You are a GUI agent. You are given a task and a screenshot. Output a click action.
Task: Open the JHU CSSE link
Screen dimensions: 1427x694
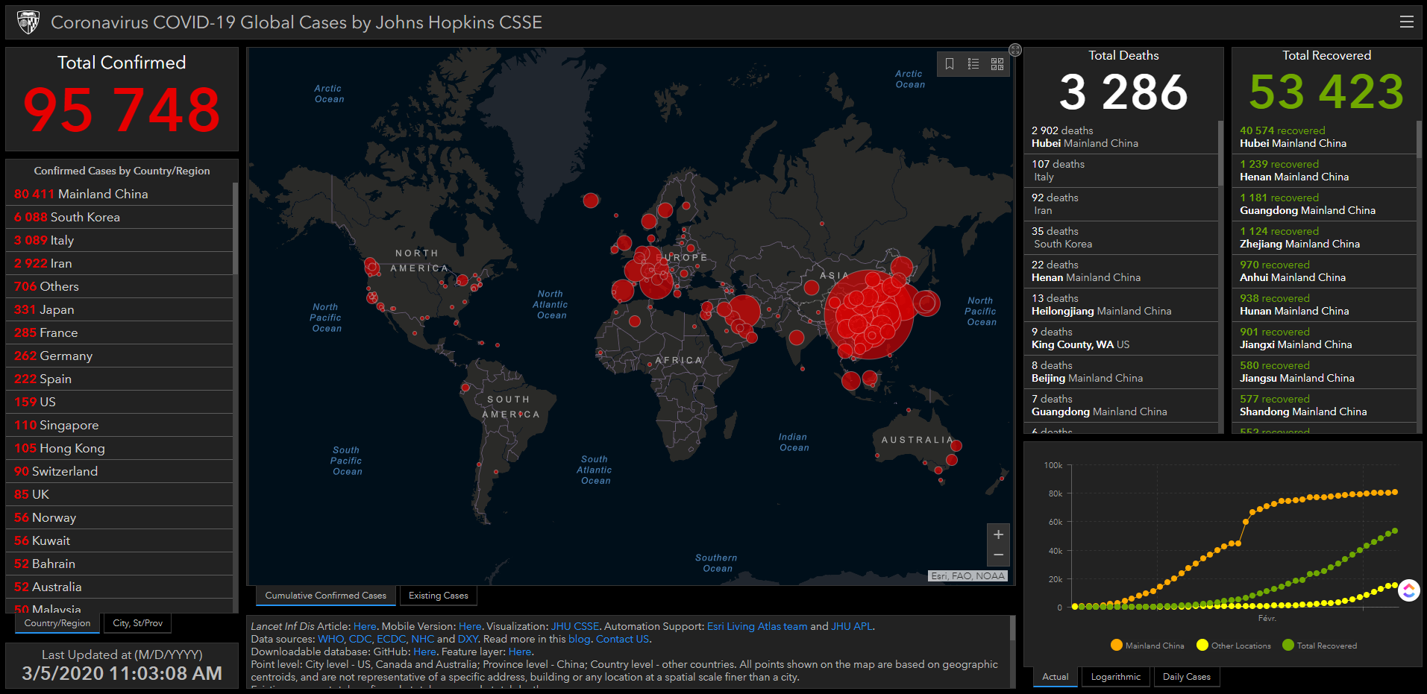tap(574, 626)
